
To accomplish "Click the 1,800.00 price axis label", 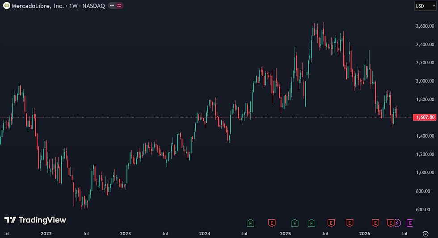I will [425, 99].
